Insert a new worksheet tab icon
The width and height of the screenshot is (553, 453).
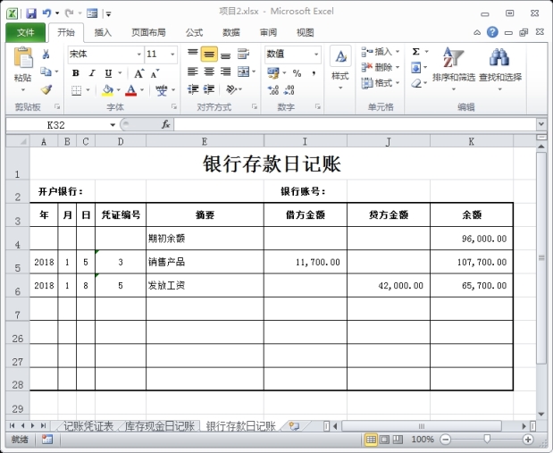(x=295, y=426)
